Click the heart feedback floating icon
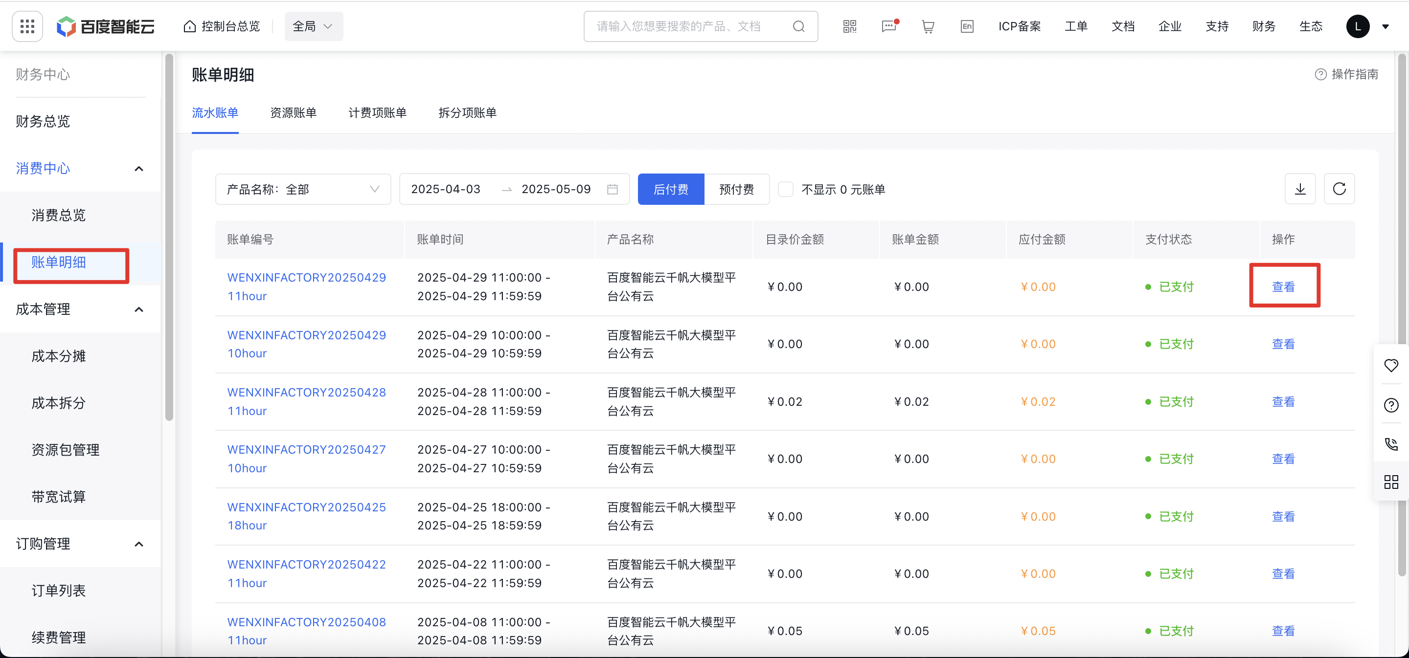 click(x=1391, y=365)
